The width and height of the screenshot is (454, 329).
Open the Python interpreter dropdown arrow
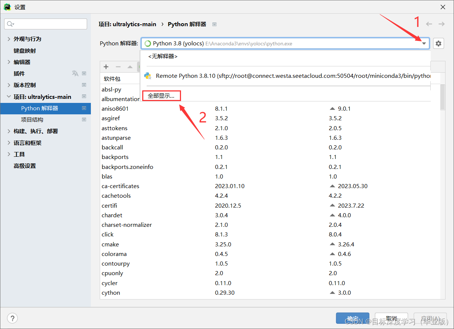[x=424, y=44]
